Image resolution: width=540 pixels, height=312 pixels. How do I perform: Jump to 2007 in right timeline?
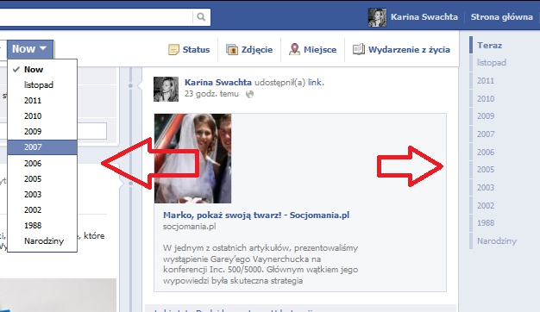pos(486,134)
